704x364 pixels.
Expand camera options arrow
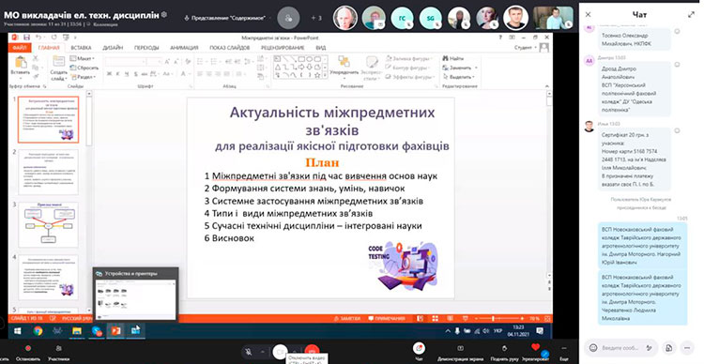tap(295, 352)
